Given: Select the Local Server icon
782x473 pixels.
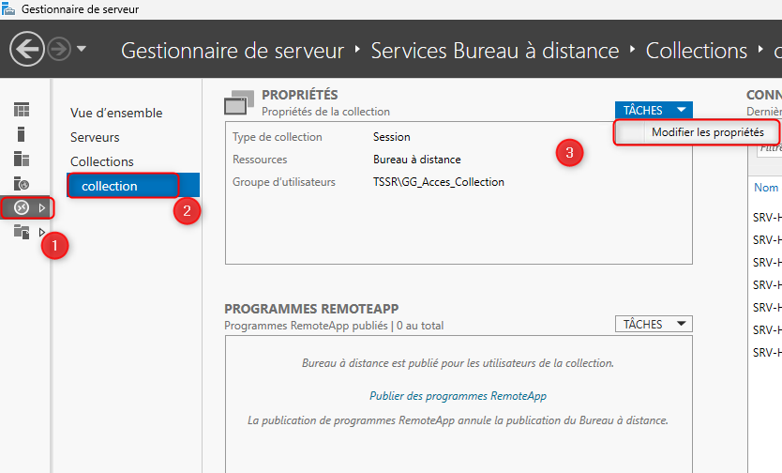Looking at the screenshot, I should (22, 134).
